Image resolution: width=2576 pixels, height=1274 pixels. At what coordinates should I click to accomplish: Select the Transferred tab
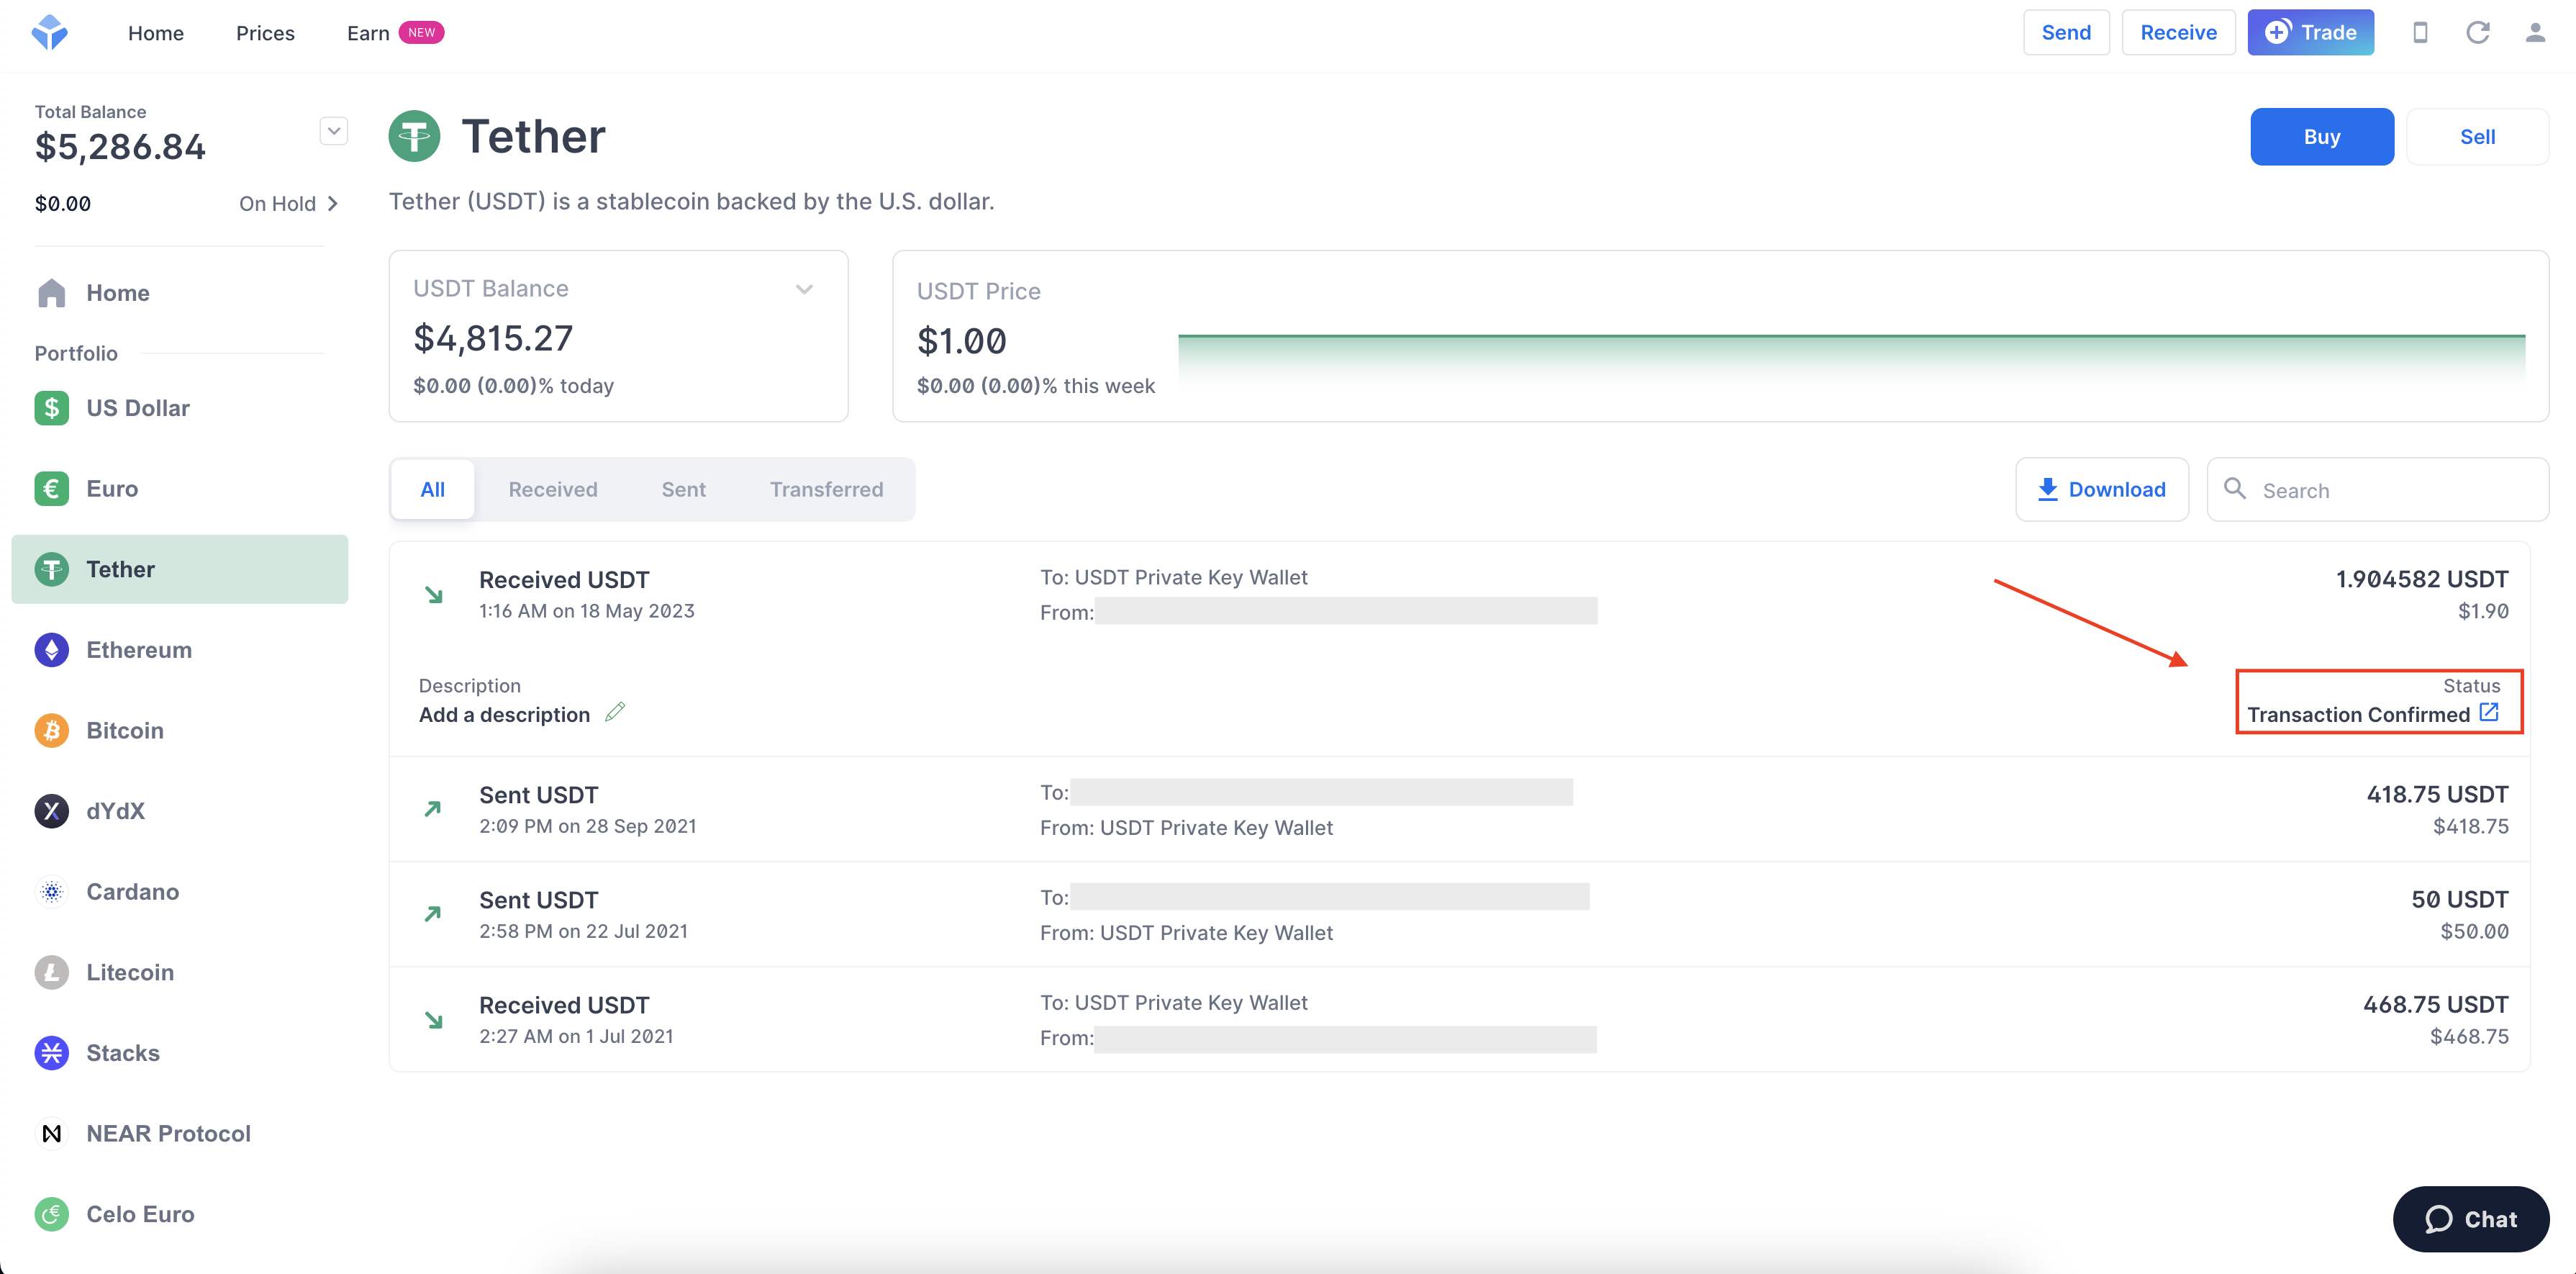(826, 488)
